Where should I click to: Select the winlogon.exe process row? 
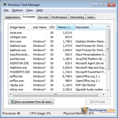[x=57, y=37]
